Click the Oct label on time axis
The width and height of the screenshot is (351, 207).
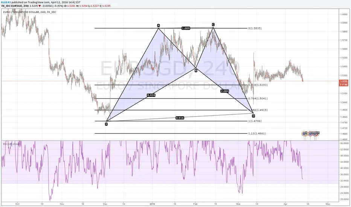(17, 204)
